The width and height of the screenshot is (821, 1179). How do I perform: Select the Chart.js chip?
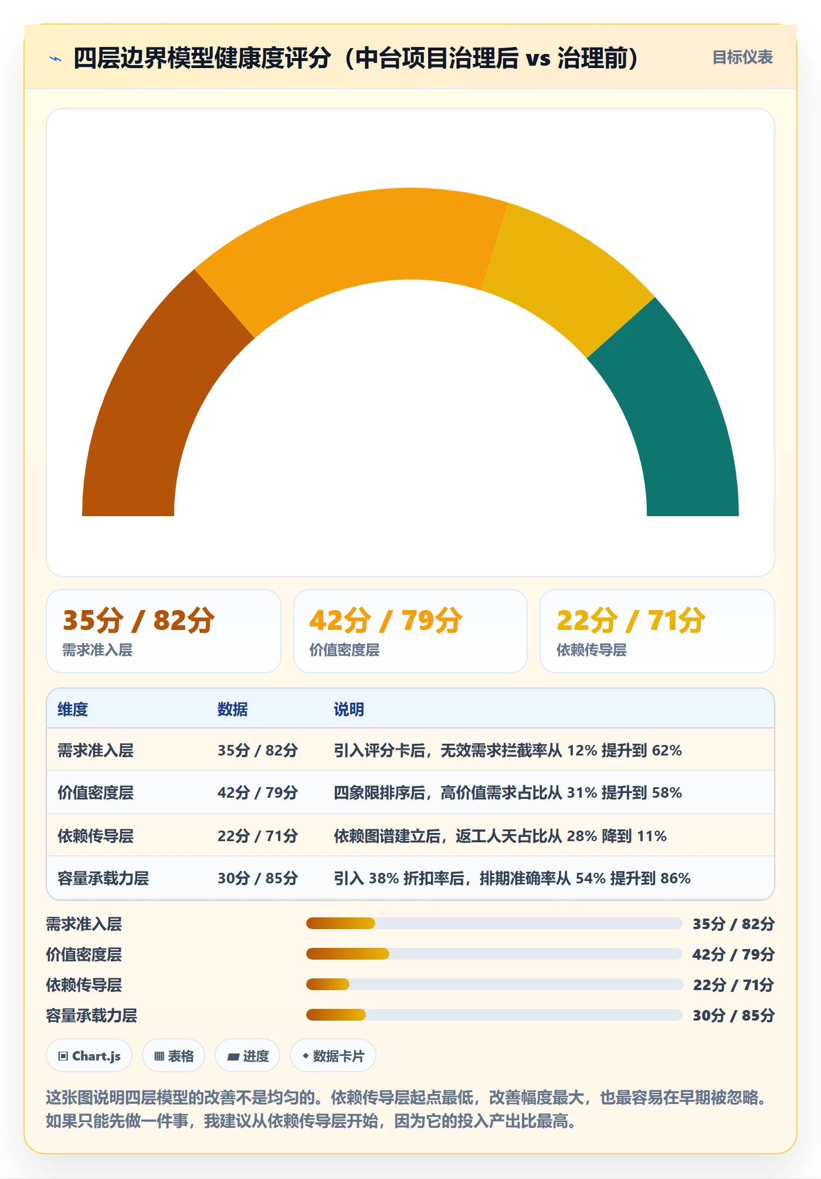pos(89,1056)
